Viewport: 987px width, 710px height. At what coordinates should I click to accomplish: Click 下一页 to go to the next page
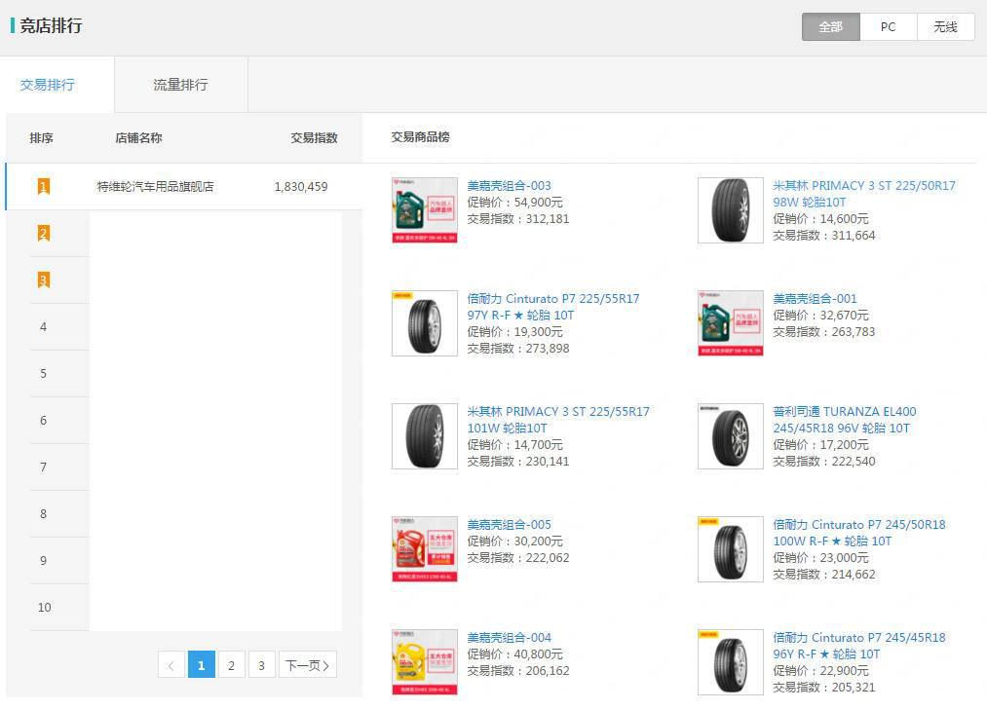[x=307, y=665]
